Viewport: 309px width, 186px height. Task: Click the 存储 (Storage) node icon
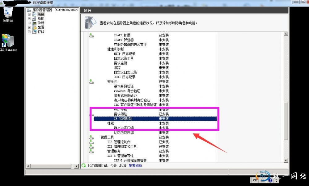[34, 32]
